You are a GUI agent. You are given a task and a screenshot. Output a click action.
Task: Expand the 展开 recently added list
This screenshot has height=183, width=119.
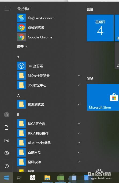[22, 47]
